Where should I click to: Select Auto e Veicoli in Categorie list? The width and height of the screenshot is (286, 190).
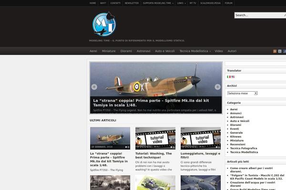[x=240, y=121]
